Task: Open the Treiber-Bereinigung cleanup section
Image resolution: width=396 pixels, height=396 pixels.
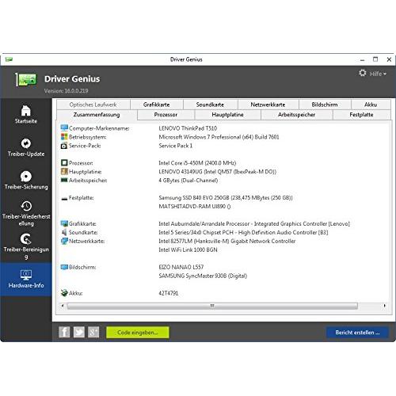Action: coord(26,246)
